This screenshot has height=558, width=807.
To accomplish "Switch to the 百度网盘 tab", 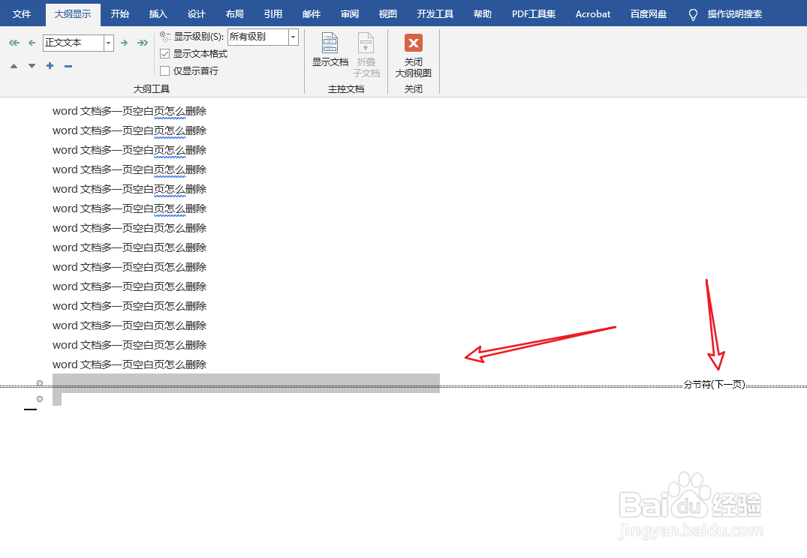I will (649, 14).
